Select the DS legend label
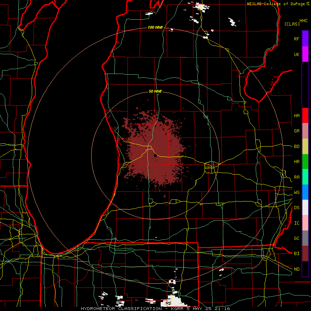311x311 pixels. (296, 208)
